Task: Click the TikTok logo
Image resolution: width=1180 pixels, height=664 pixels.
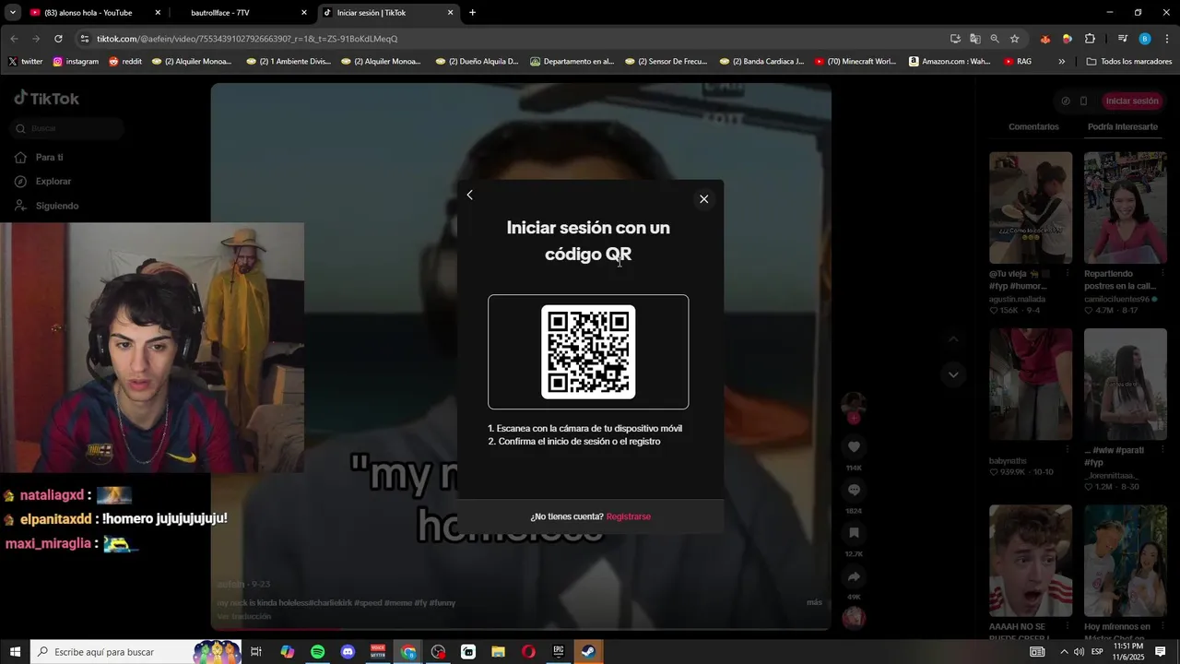Action: pos(47,99)
